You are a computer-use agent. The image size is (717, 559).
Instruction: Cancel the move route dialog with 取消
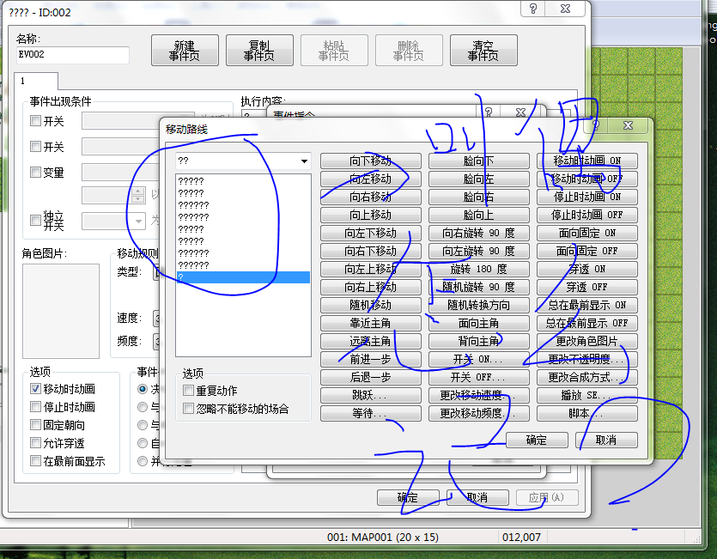pyautogui.click(x=606, y=440)
